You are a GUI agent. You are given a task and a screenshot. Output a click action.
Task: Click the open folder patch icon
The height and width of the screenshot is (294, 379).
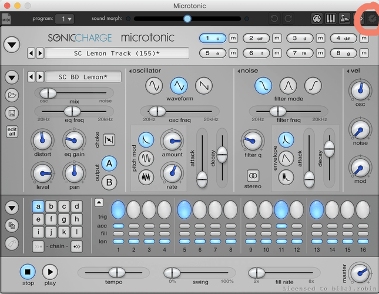tap(12, 95)
